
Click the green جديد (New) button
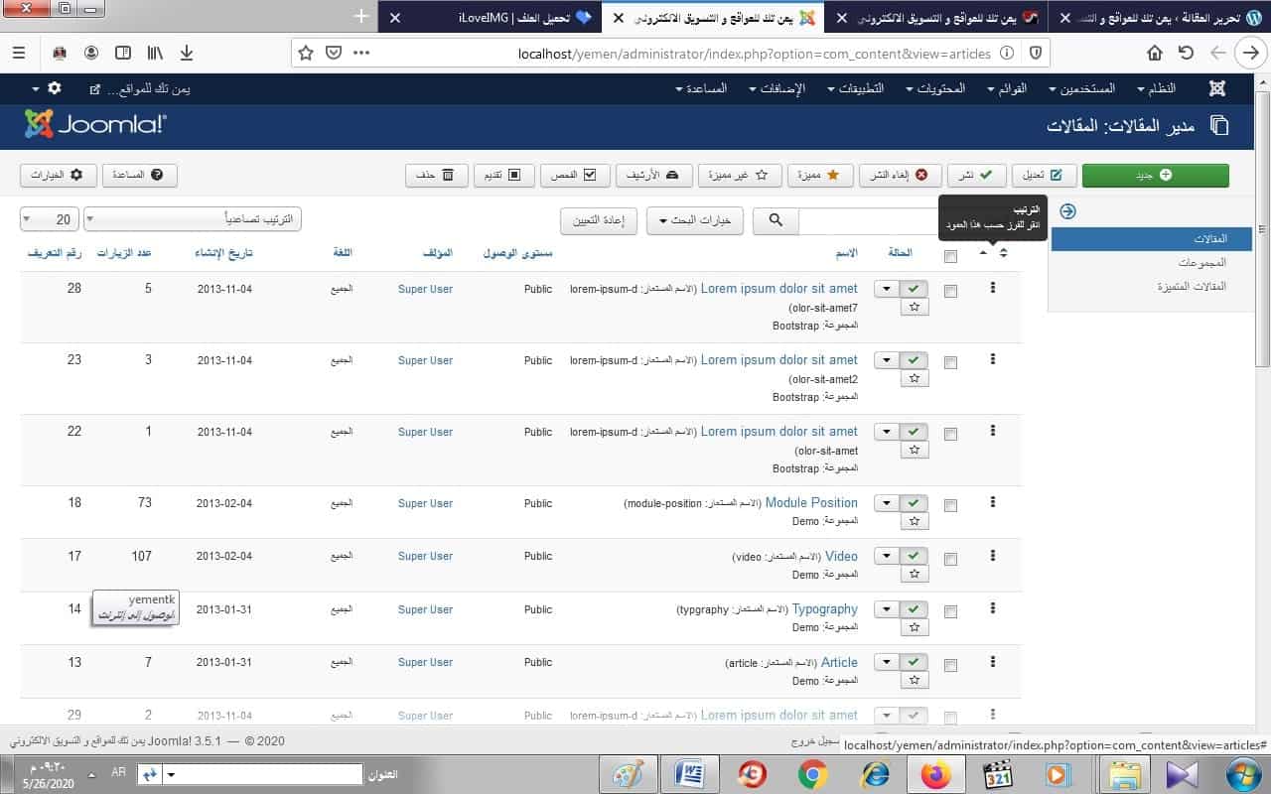click(1155, 176)
